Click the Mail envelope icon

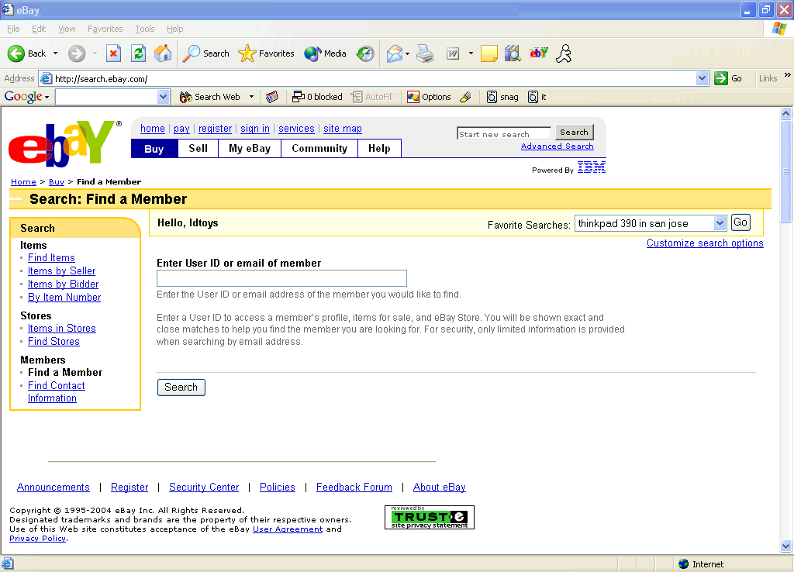click(x=395, y=53)
